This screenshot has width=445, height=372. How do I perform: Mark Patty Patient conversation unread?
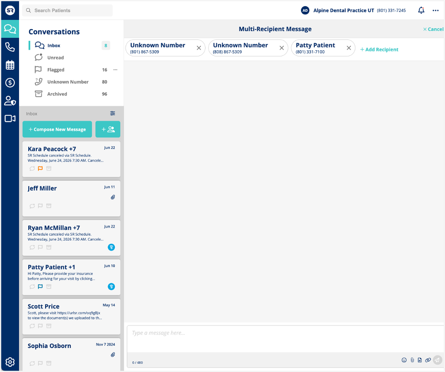[x=32, y=286]
